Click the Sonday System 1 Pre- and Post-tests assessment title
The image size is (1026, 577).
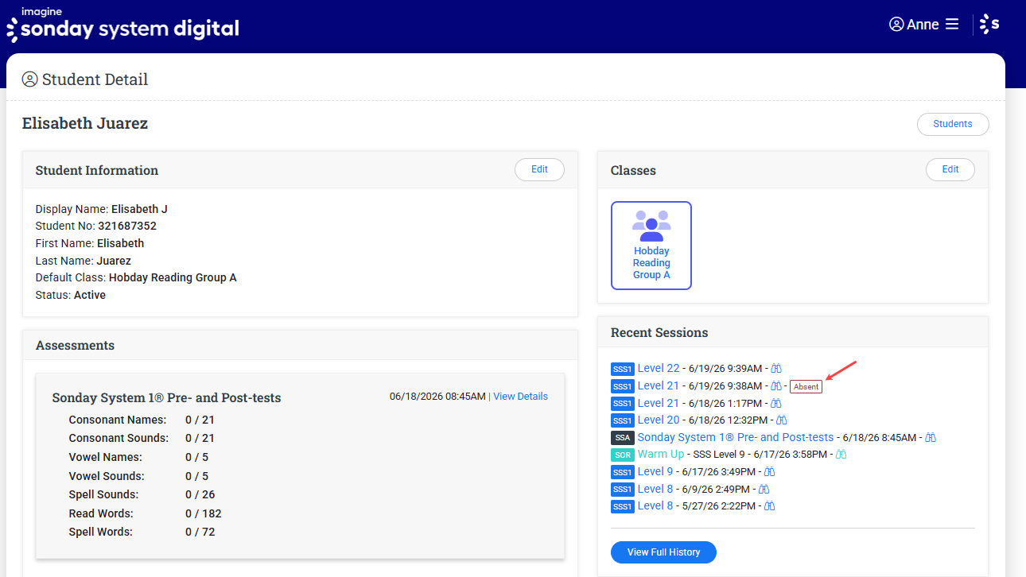coord(166,397)
